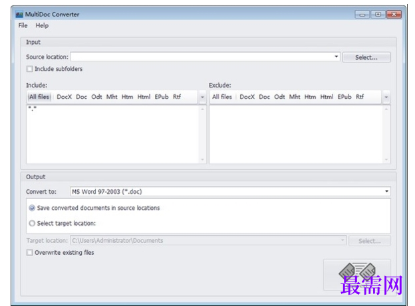Open the Help menu

pos(42,26)
